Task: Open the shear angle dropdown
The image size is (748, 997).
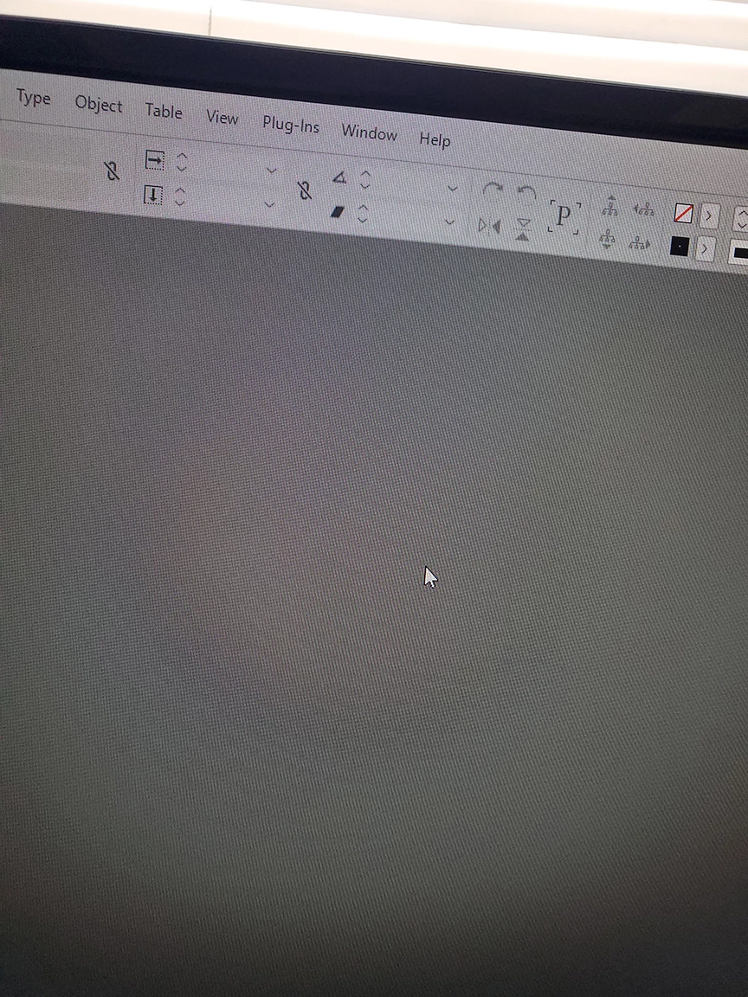Action: (449, 222)
